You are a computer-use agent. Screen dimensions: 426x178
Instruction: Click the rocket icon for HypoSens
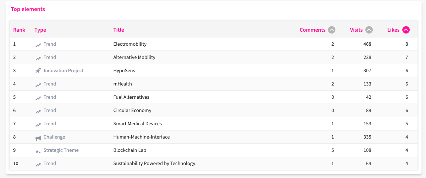click(x=38, y=71)
